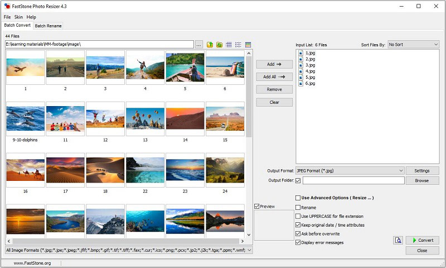Start conversion with Convert button
The width and height of the screenshot is (446, 268).
click(423, 241)
